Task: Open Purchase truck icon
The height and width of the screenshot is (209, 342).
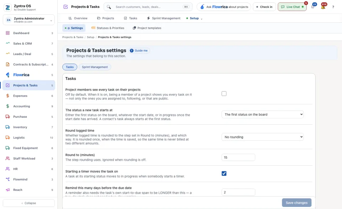Action: (7, 117)
